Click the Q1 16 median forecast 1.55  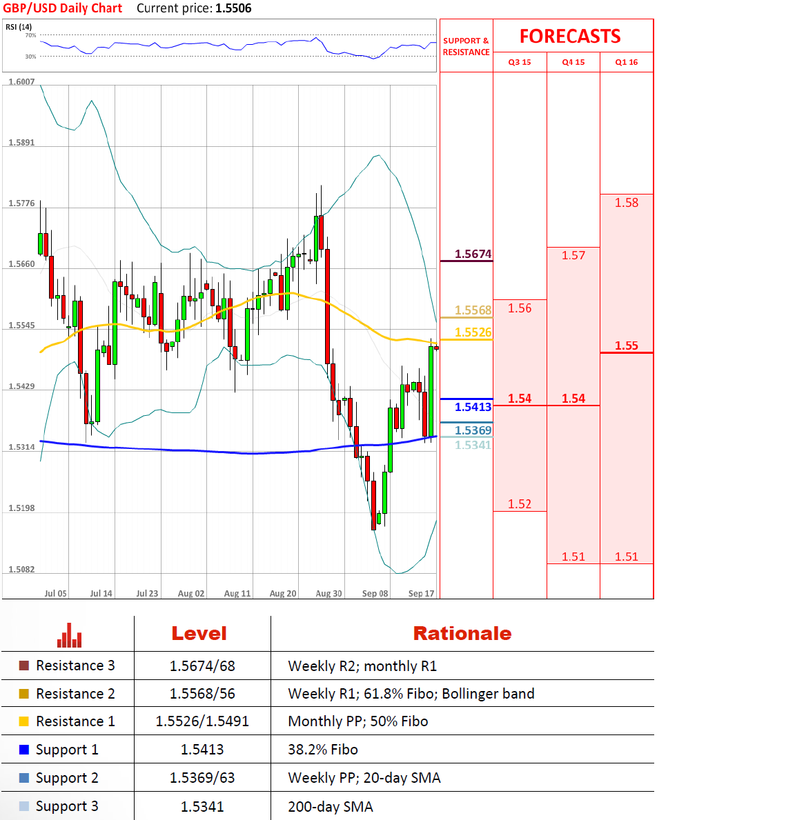click(x=627, y=346)
